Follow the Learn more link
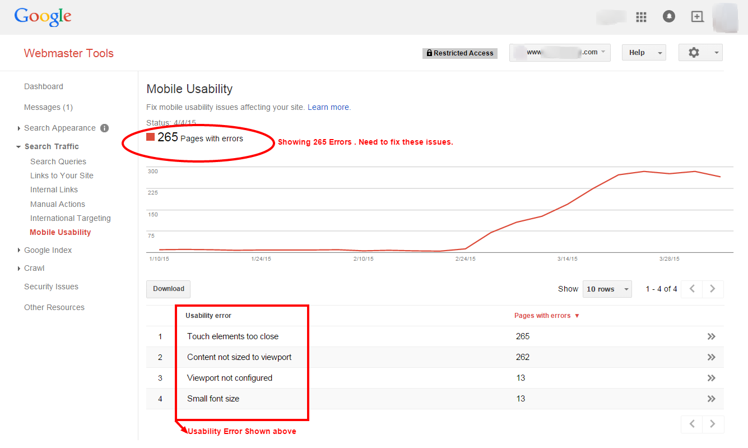The image size is (748, 448). pyautogui.click(x=328, y=107)
